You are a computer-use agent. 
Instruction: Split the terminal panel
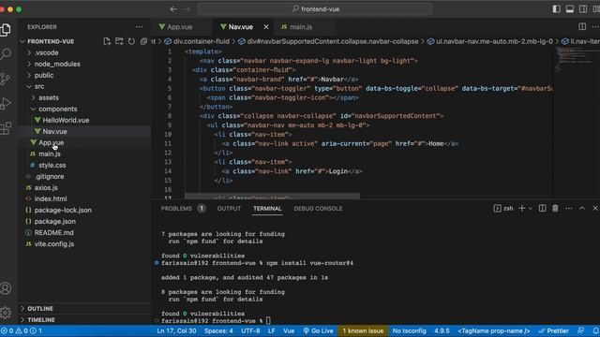pos(542,208)
